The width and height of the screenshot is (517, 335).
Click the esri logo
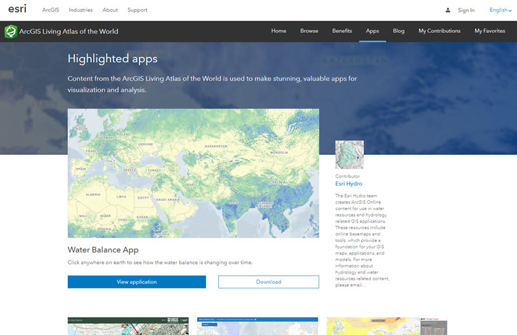17,9
